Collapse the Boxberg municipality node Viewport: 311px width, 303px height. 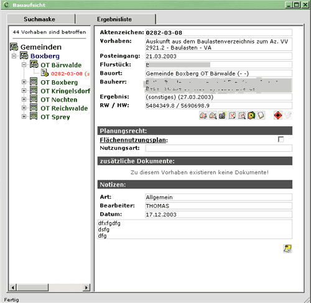click(x=14, y=56)
